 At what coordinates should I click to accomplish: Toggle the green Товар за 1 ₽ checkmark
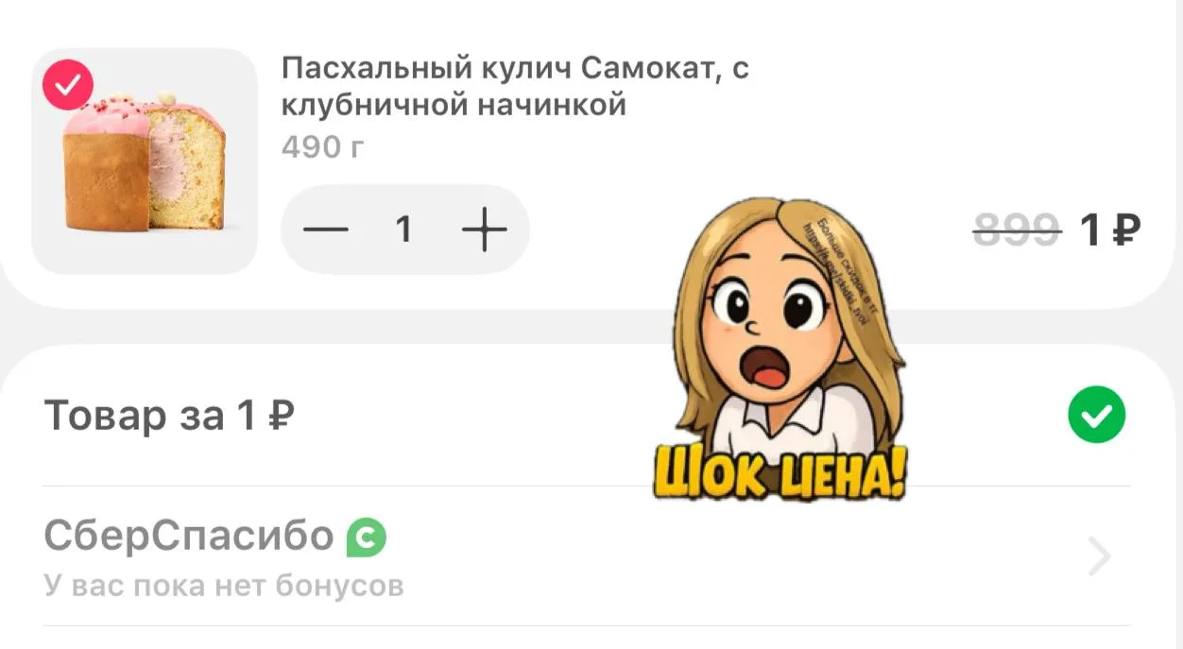tap(1096, 415)
